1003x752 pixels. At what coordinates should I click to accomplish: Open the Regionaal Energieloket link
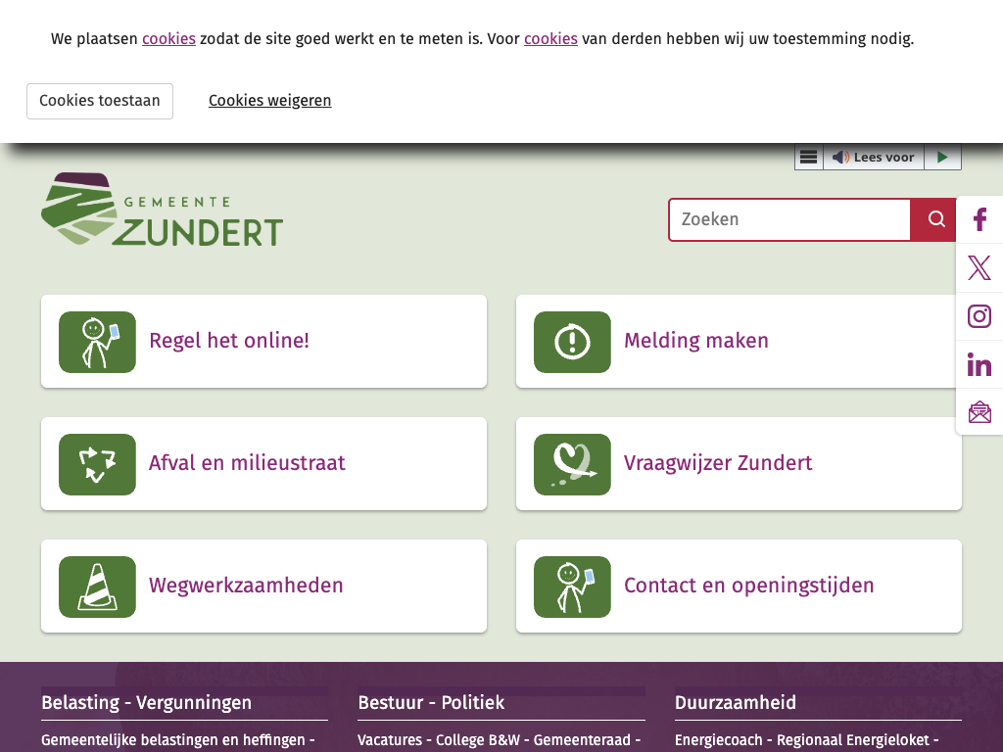point(853,740)
